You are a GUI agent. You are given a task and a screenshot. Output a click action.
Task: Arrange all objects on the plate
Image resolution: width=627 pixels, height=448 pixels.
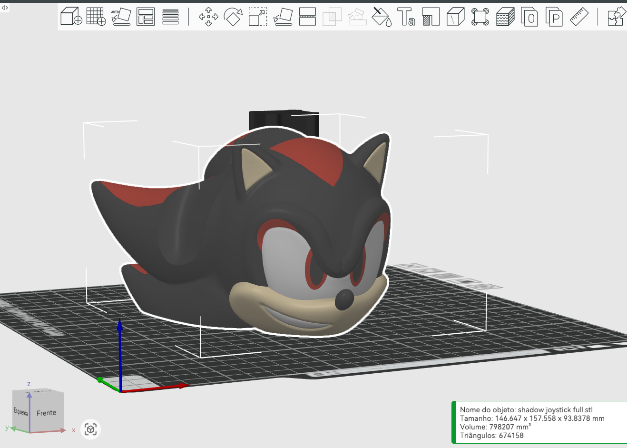[x=146, y=17]
